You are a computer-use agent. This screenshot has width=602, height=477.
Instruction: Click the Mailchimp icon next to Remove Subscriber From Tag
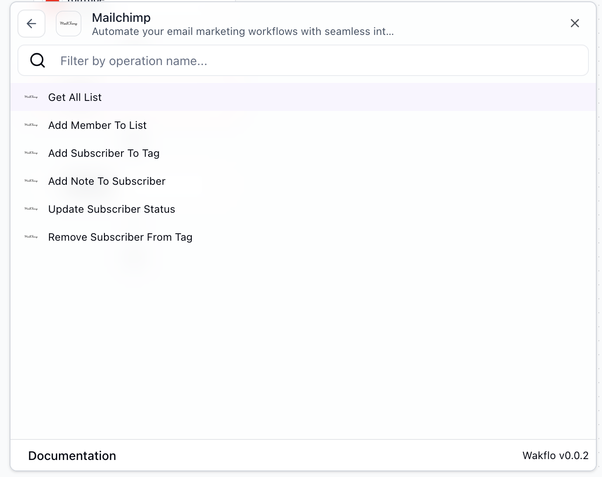pos(31,237)
